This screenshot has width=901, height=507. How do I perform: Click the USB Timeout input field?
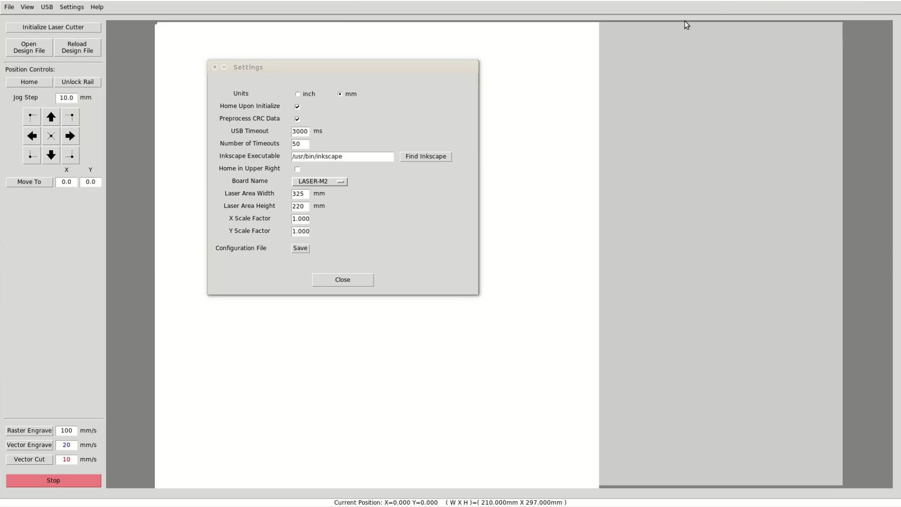[x=300, y=132]
